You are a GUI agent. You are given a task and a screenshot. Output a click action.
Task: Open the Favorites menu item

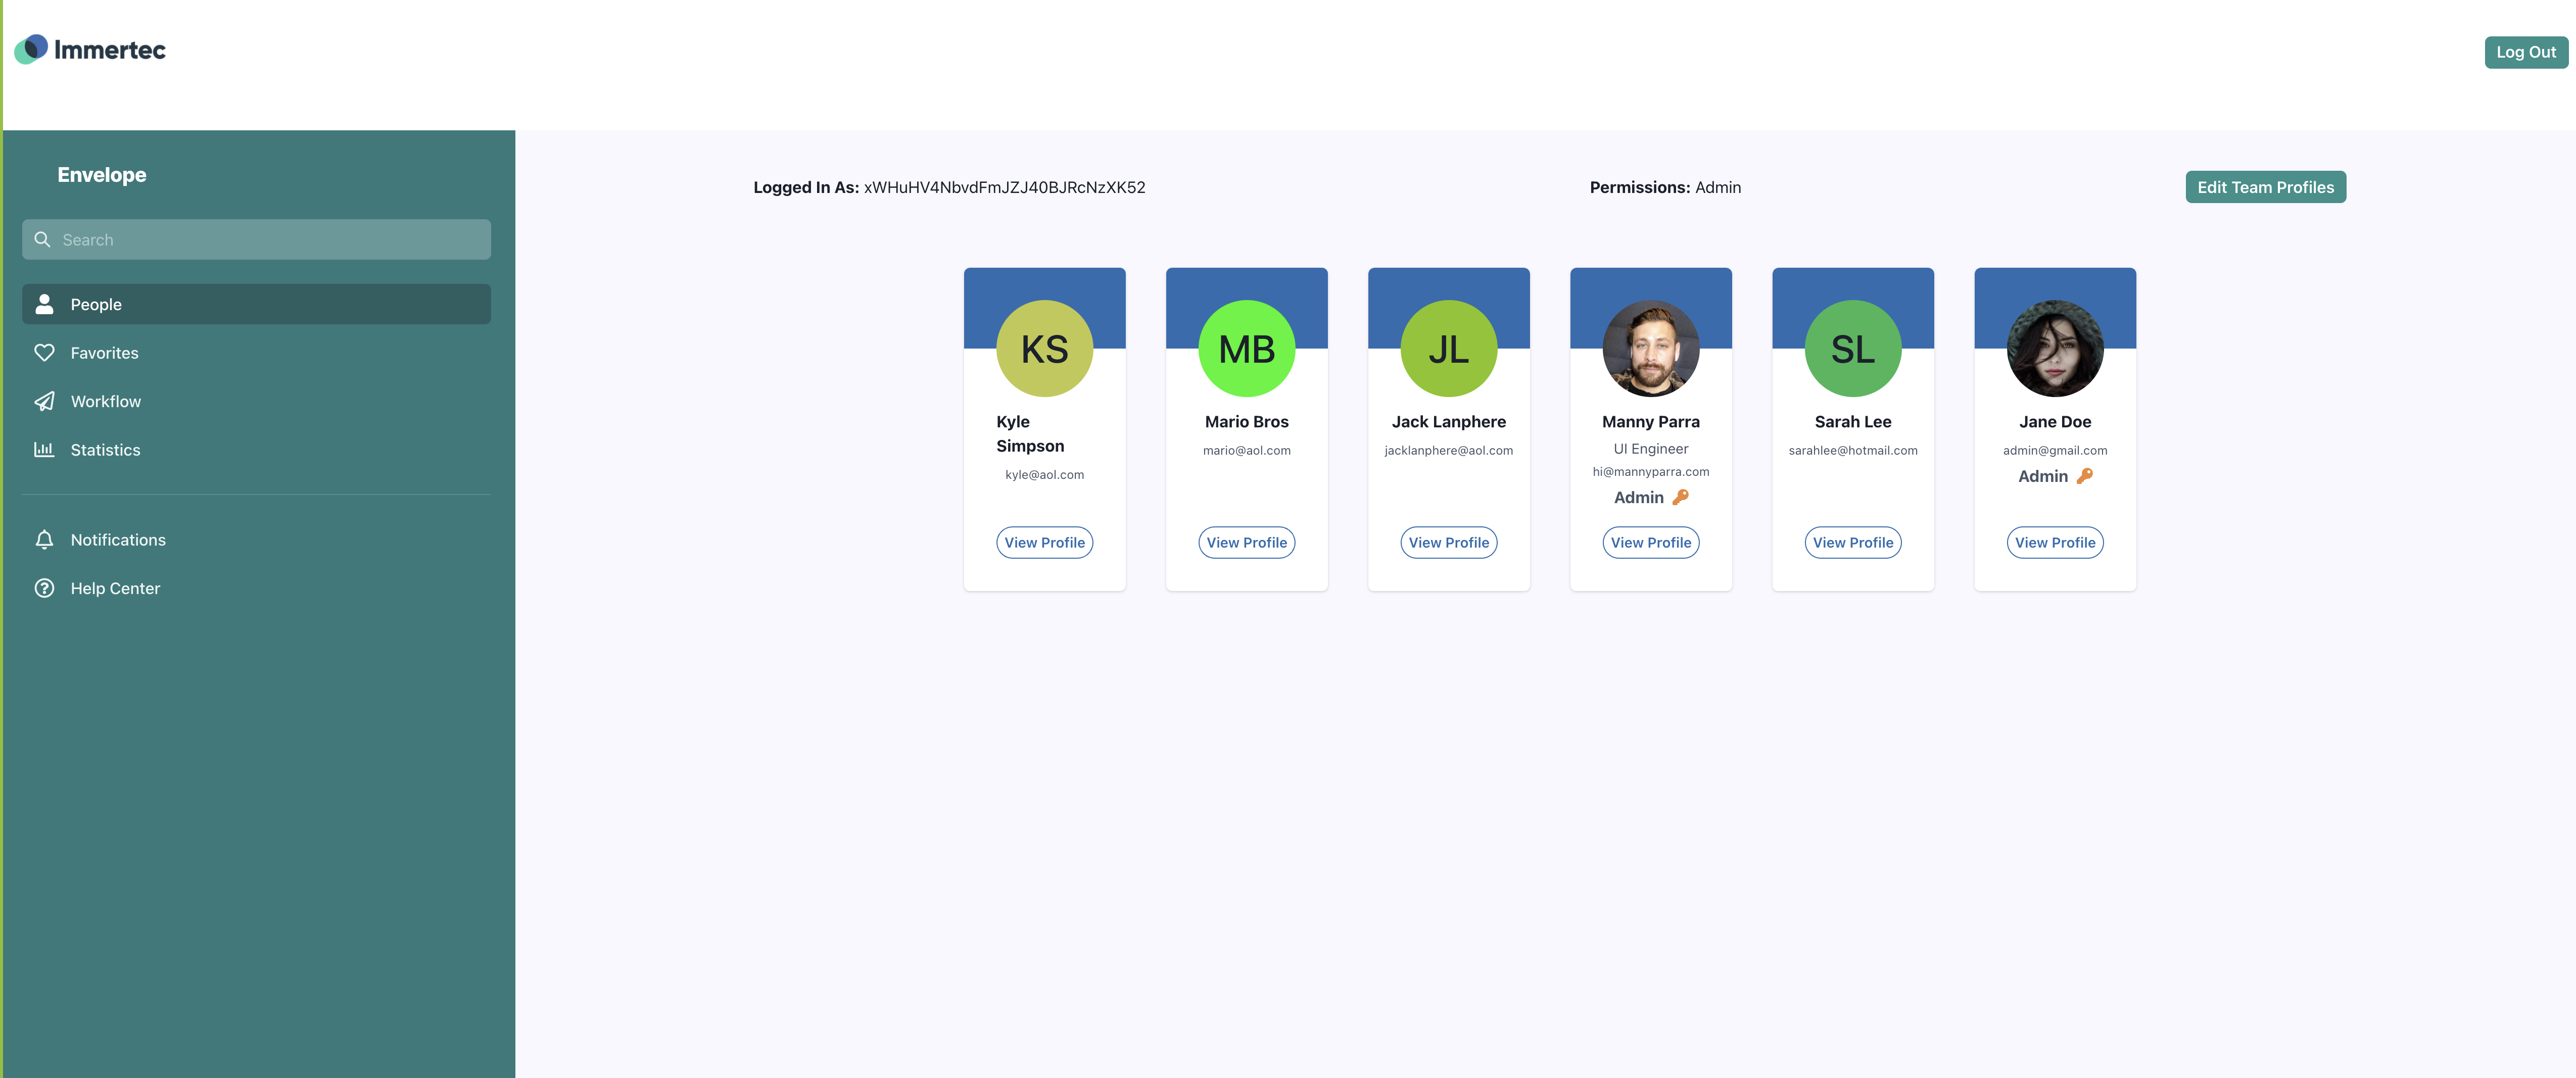click(x=104, y=353)
